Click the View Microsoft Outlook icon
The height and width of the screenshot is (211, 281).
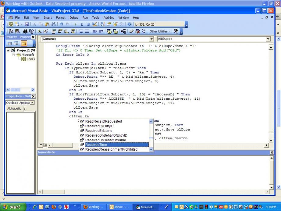coord(11,24)
